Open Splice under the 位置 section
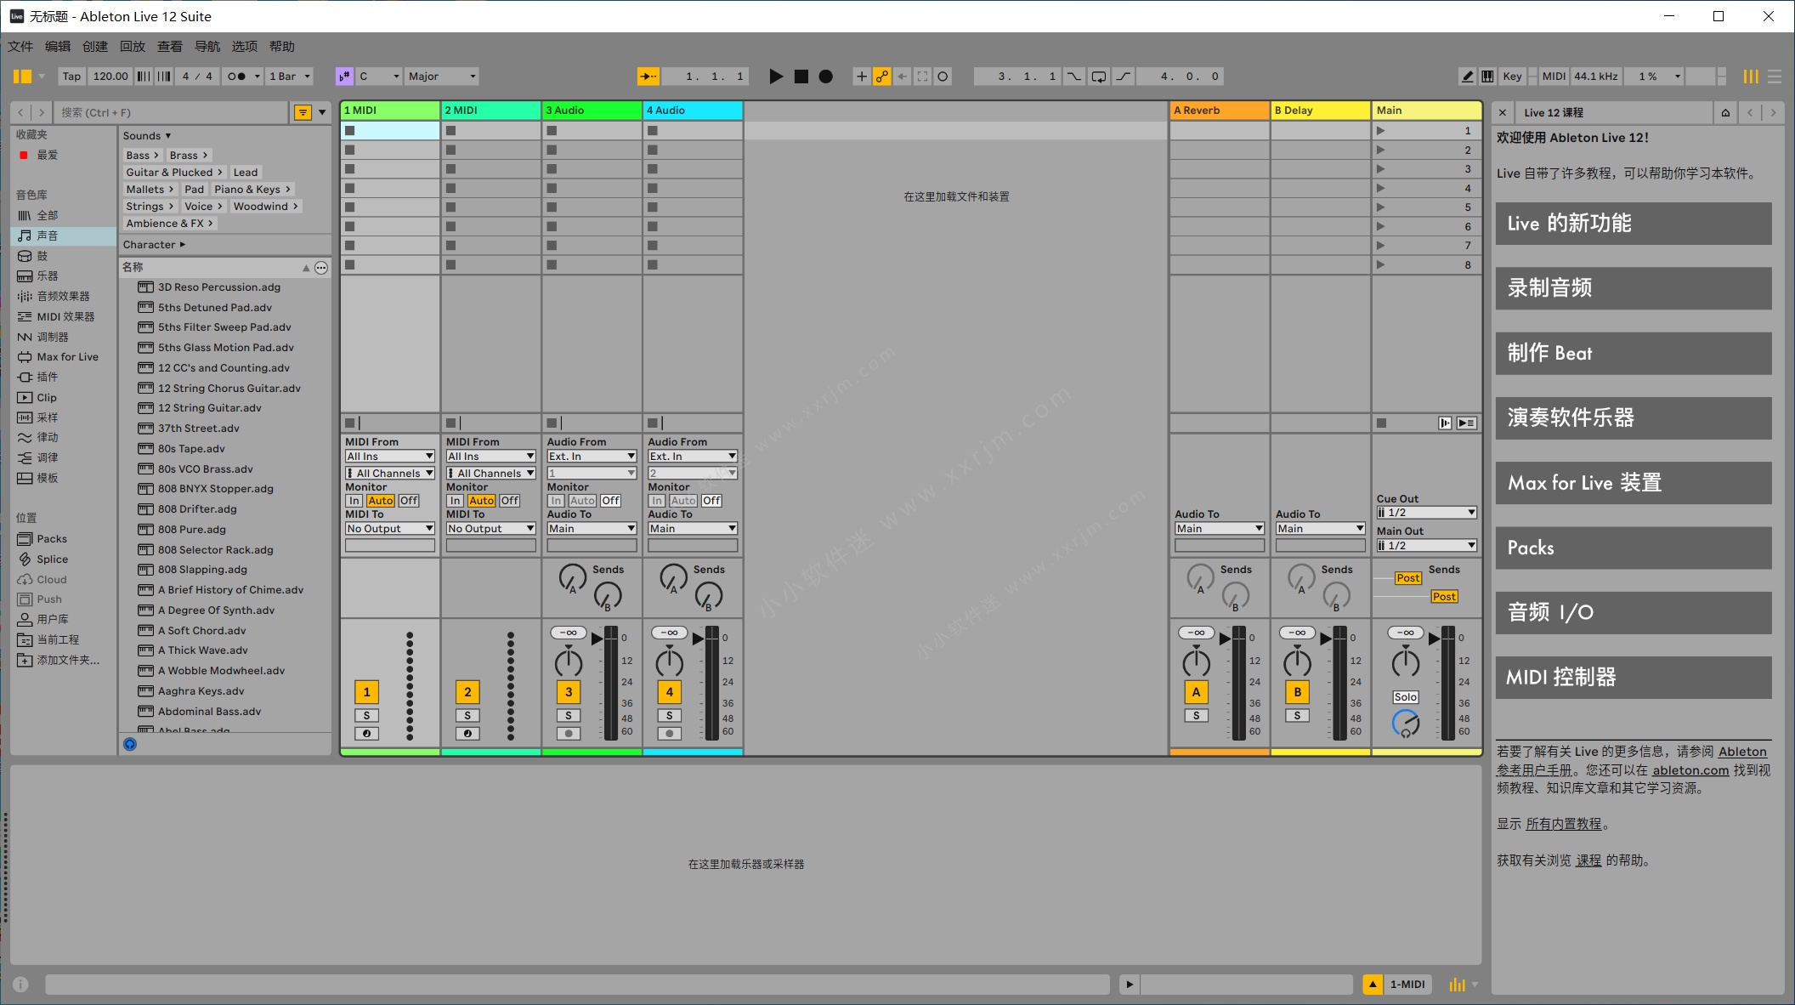The image size is (1795, 1005). click(53, 559)
